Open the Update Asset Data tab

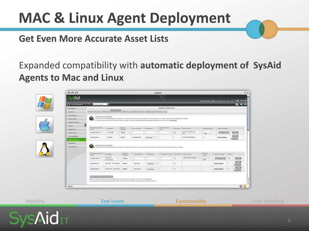[138, 112]
